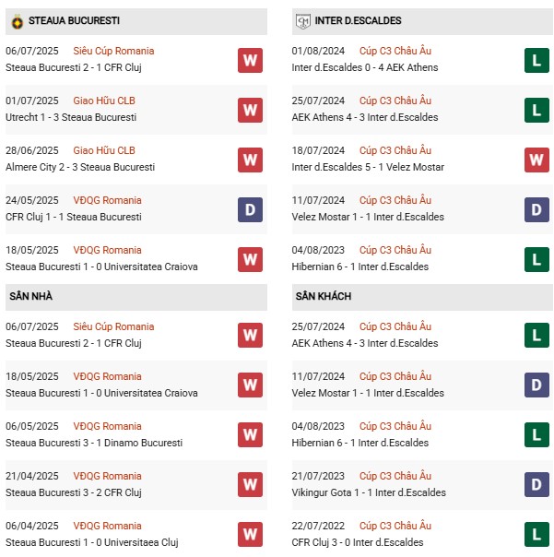Click the Steaua Bucuresti club crest icon
This screenshot has width=554, height=557.
click(17, 20)
